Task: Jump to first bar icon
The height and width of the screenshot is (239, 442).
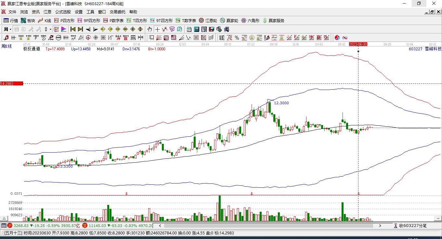Action: [73, 29]
